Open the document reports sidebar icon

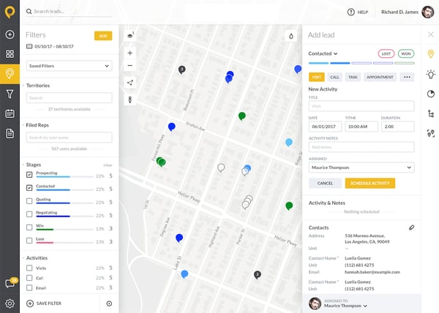[x=10, y=133]
